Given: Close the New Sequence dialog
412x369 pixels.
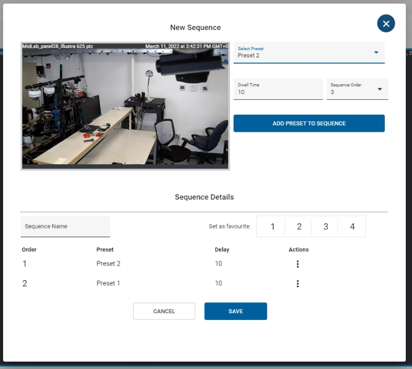Looking at the screenshot, I should pos(386,24).
